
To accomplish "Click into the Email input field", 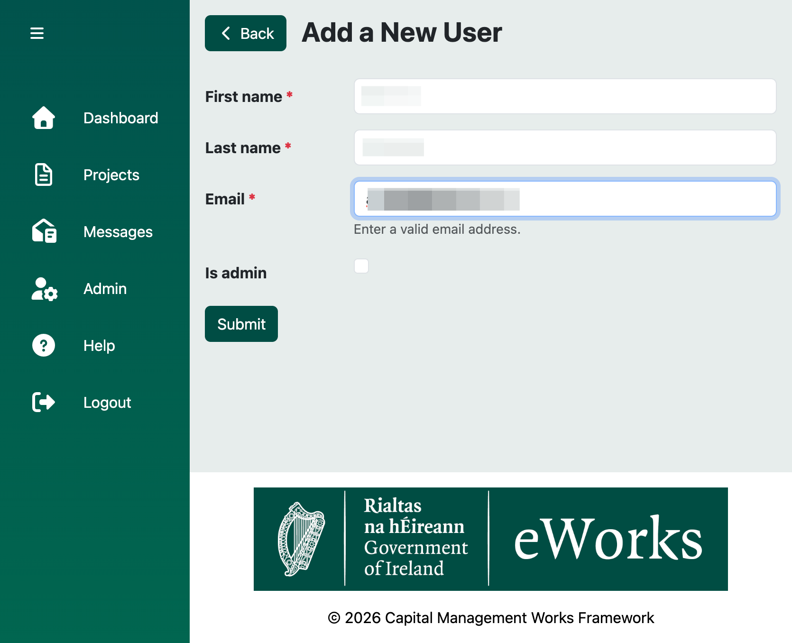I will 565,199.
